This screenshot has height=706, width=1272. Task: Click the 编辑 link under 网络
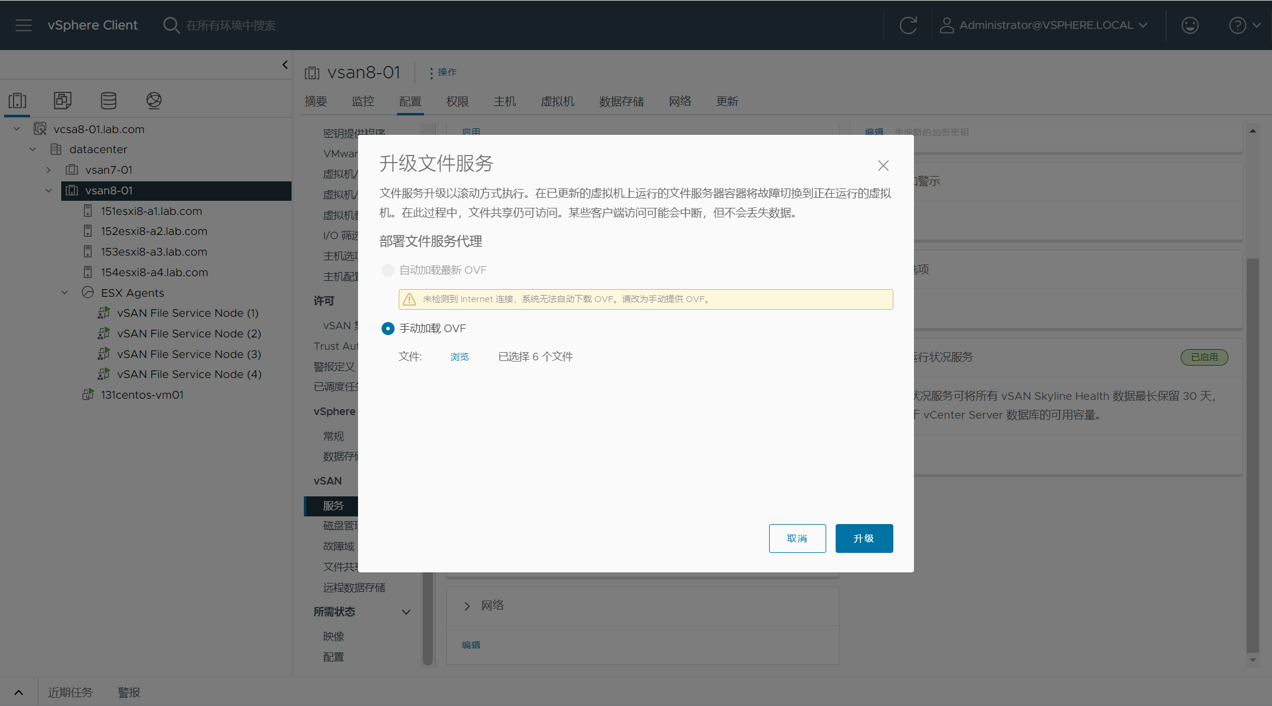pyautogui.click(x=471, y=645)
